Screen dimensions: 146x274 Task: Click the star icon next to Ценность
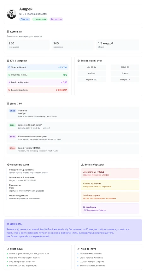click(8, 224)
